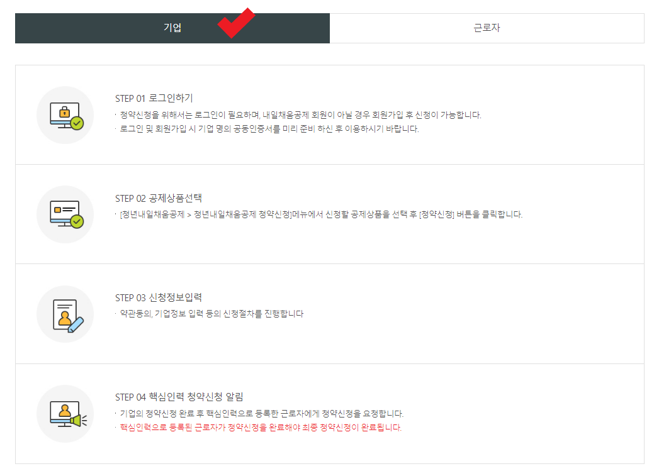Click the line about 공동인증서를 미리 준비
The height and width of the screenshot is (476, 654).
point(269,129)
